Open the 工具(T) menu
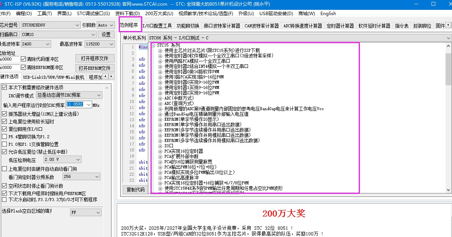 pyautogui.click(x=44, y=14)
